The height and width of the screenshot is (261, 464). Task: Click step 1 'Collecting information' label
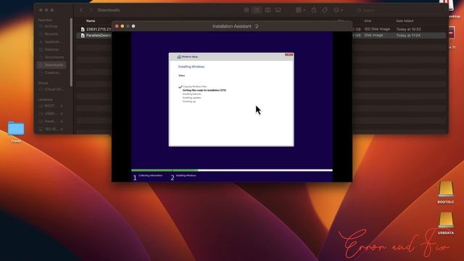point(150,175)
